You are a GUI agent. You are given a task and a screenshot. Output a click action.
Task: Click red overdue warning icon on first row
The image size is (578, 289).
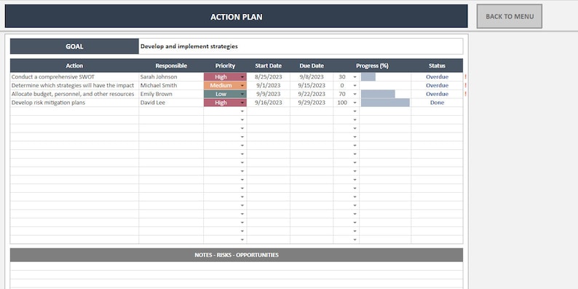click(466, 77)
